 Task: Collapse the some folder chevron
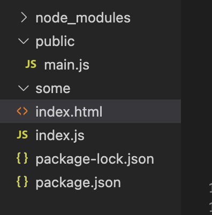pyautogui.click(x=24, y=88)
